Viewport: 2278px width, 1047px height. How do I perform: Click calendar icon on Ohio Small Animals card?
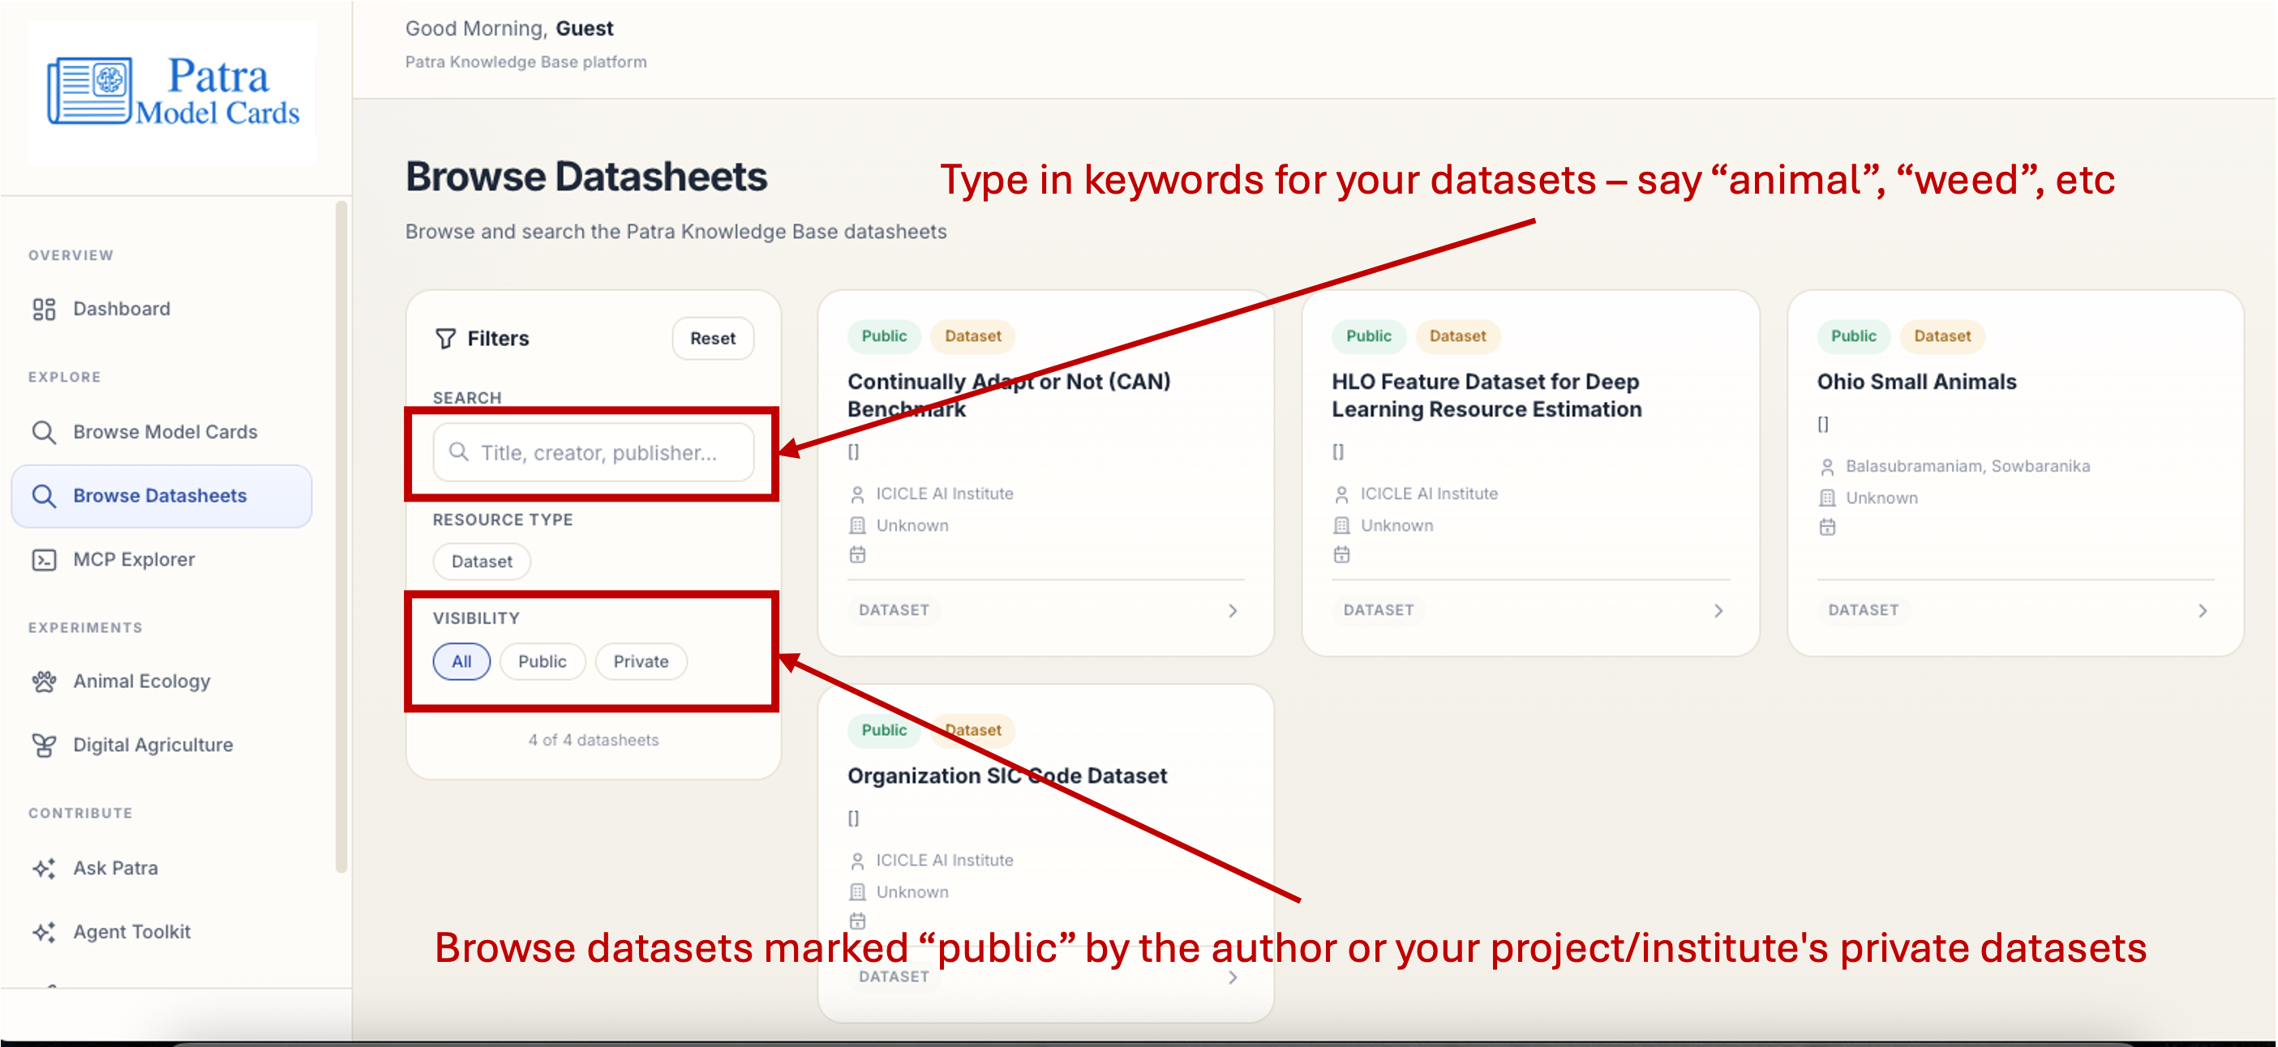coord(1827,528)
